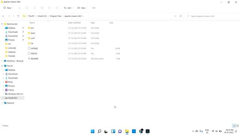240x135 pixels.
Task: Expand OneDrive - Personal node
Action: click(x=2, y=61)
